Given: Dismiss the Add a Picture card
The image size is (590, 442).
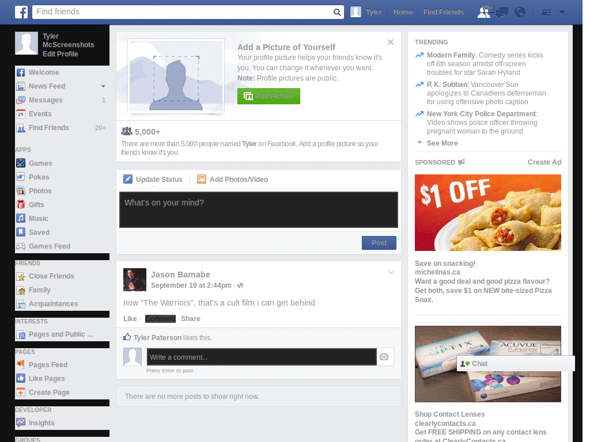Looking at the screenshot, I should pyautogui.click(x=391, y=42).
